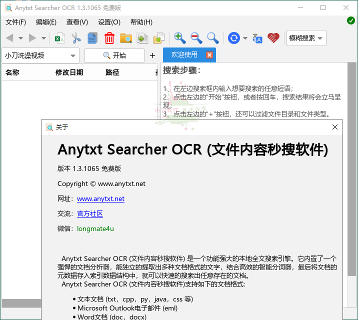The height and width of the screenshot is (320, 358).
Task: Open the www.anytxt.net website link
Action: coord(100,198)
